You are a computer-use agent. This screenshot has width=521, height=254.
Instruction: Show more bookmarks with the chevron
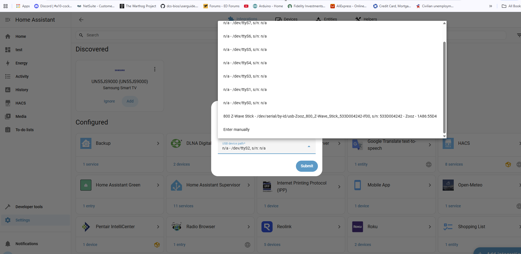[x=491, y=6]
